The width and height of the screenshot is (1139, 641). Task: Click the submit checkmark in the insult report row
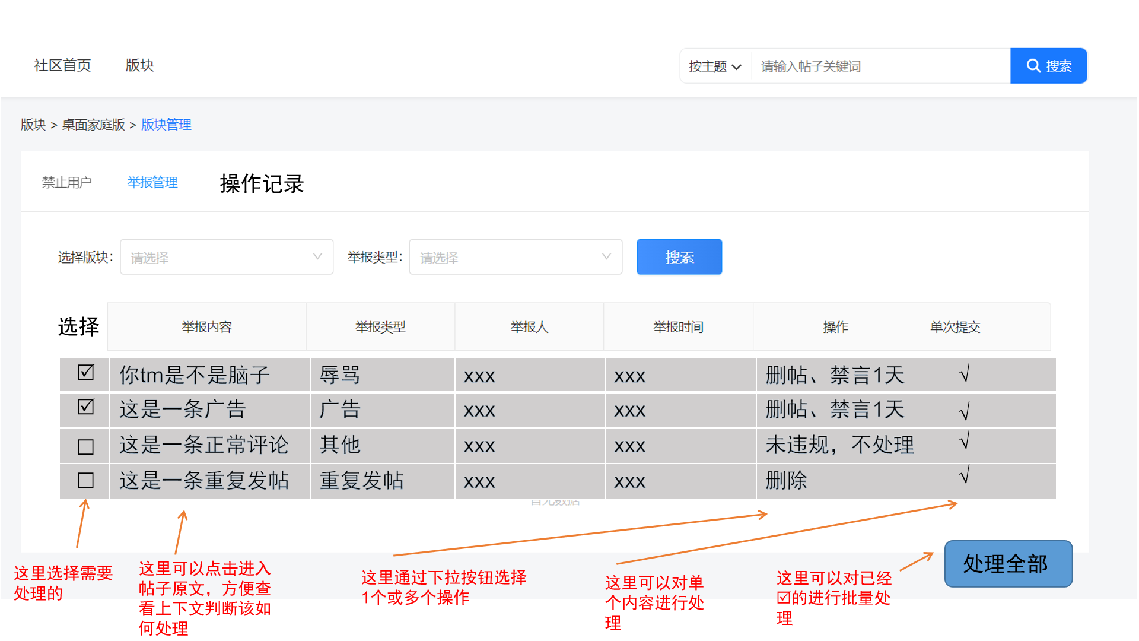pyautogui.click(x=965, y=374)
